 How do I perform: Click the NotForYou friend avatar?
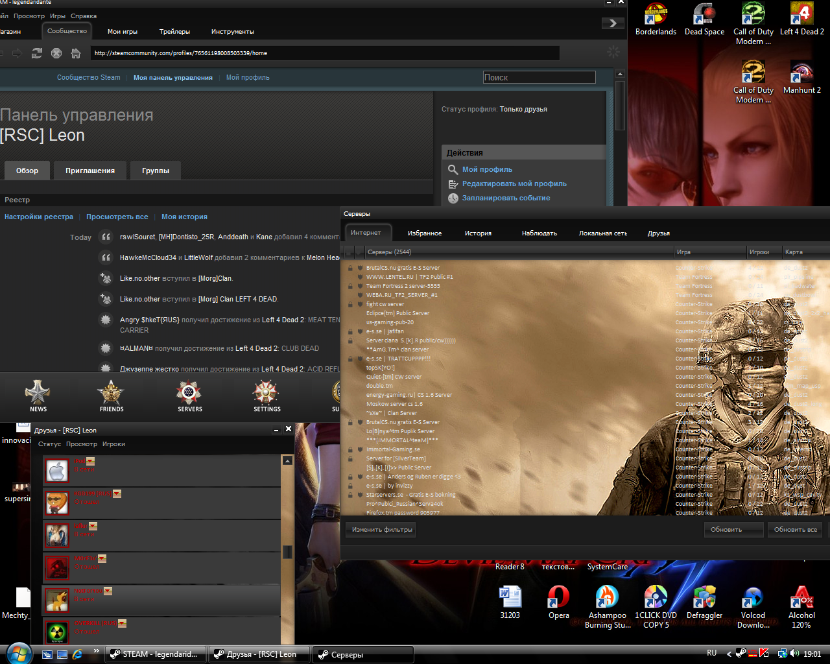tap(56, 600)
